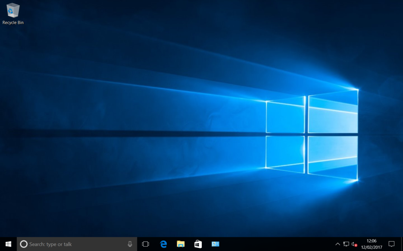Open the Windows Start menu
The height and width of the screenshot is (251, 403).
tap(8, 244)
